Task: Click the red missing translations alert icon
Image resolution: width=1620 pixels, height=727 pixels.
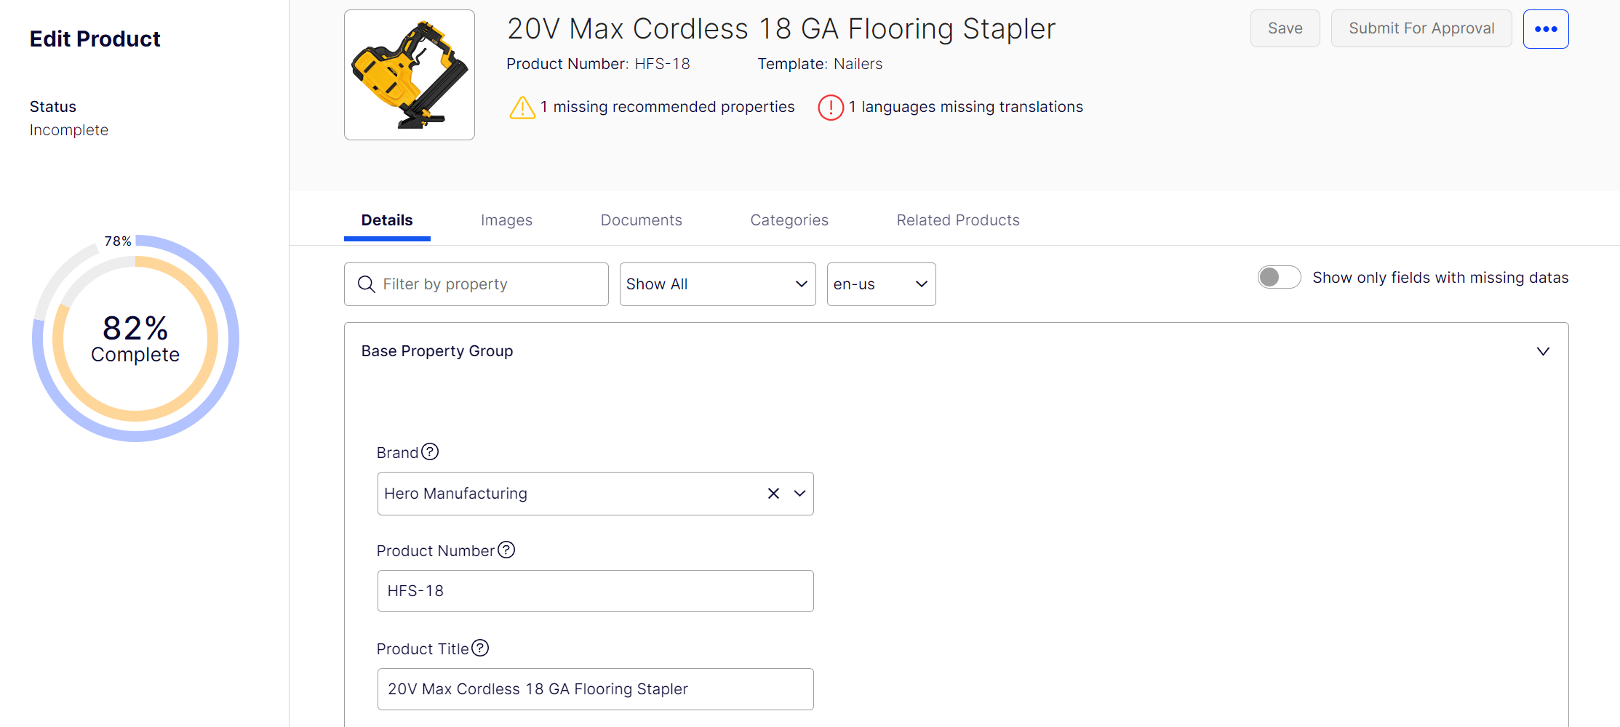Action: (830, 108)
